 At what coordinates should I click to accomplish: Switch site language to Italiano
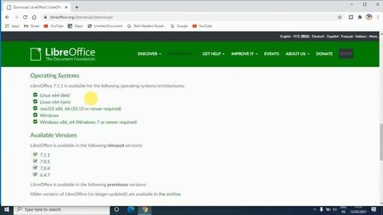(x=361, y=36)
